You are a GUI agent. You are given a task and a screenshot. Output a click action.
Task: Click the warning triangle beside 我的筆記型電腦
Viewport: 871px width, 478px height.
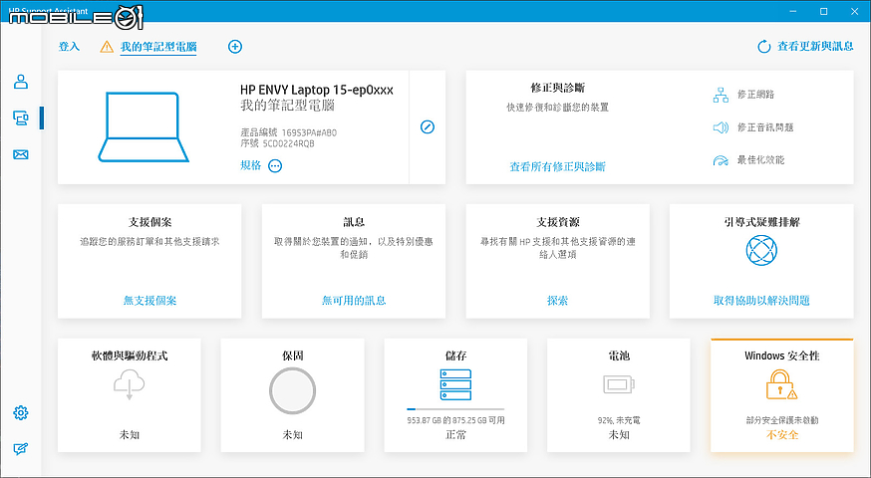click(107, 47)
